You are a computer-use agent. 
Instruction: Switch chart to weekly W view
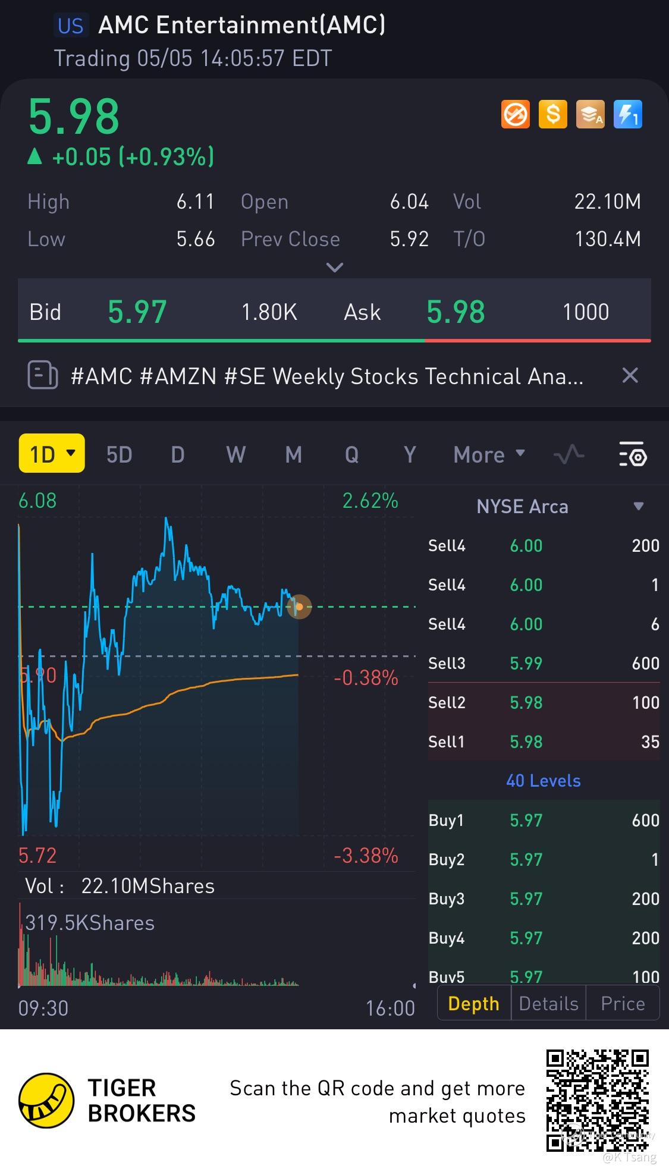(235, 455)
